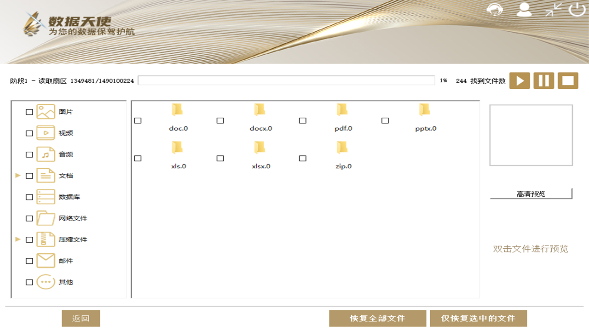589x331 pixels.
Task: Resume scanning with the play button
Action: pos(520,80)
